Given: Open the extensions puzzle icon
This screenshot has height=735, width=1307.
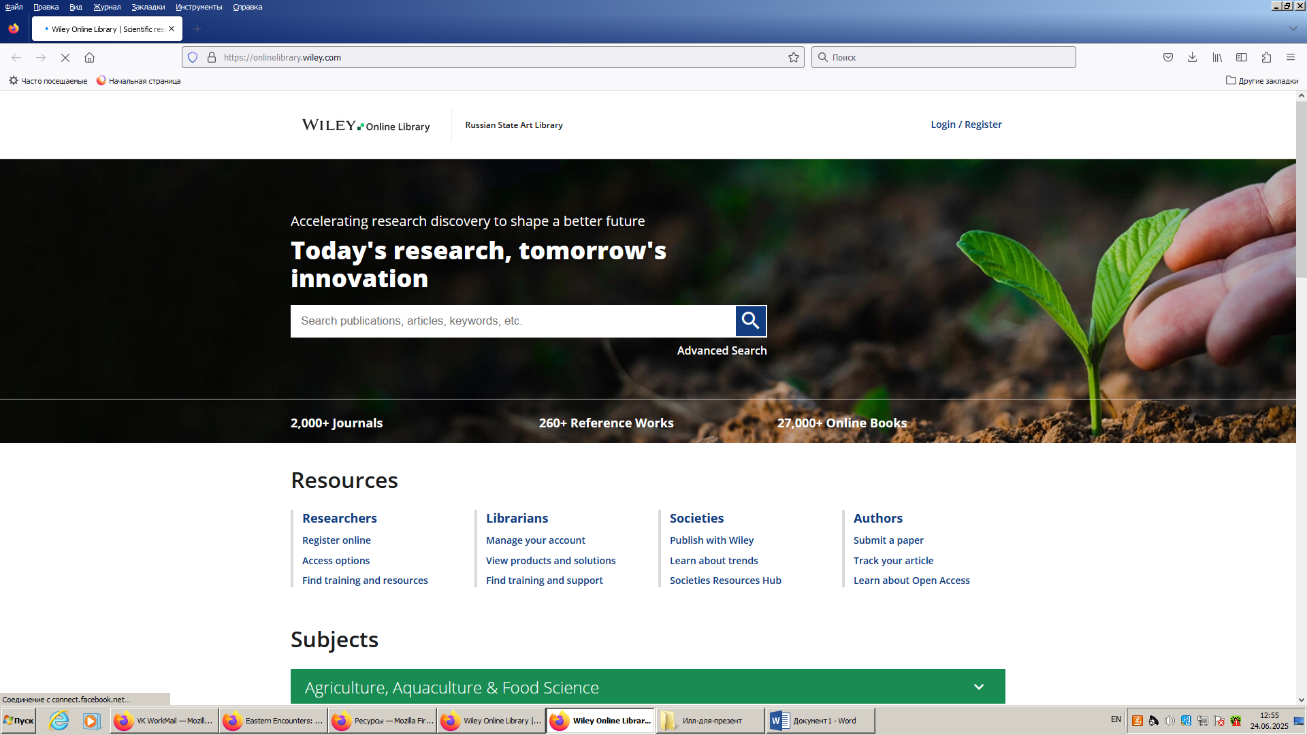Looking at the screenshot, I should tap(1265, 58).
